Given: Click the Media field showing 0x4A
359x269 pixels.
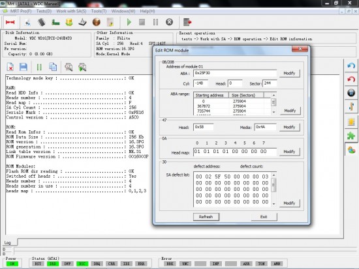Looking at the screenshot, I should (x=266, y=127).
